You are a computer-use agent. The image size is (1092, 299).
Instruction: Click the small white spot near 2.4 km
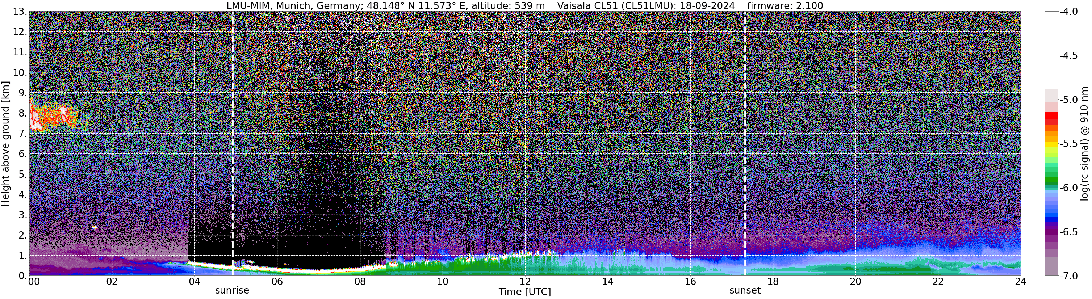95,227
